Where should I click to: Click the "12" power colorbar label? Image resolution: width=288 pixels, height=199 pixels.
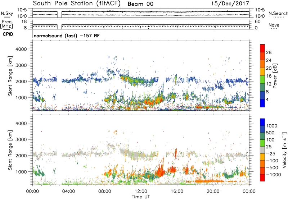(269, 84)
